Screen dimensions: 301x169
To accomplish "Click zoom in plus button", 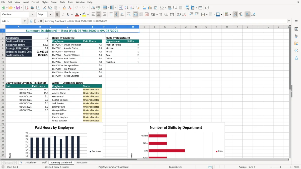I will coord(291,167).
